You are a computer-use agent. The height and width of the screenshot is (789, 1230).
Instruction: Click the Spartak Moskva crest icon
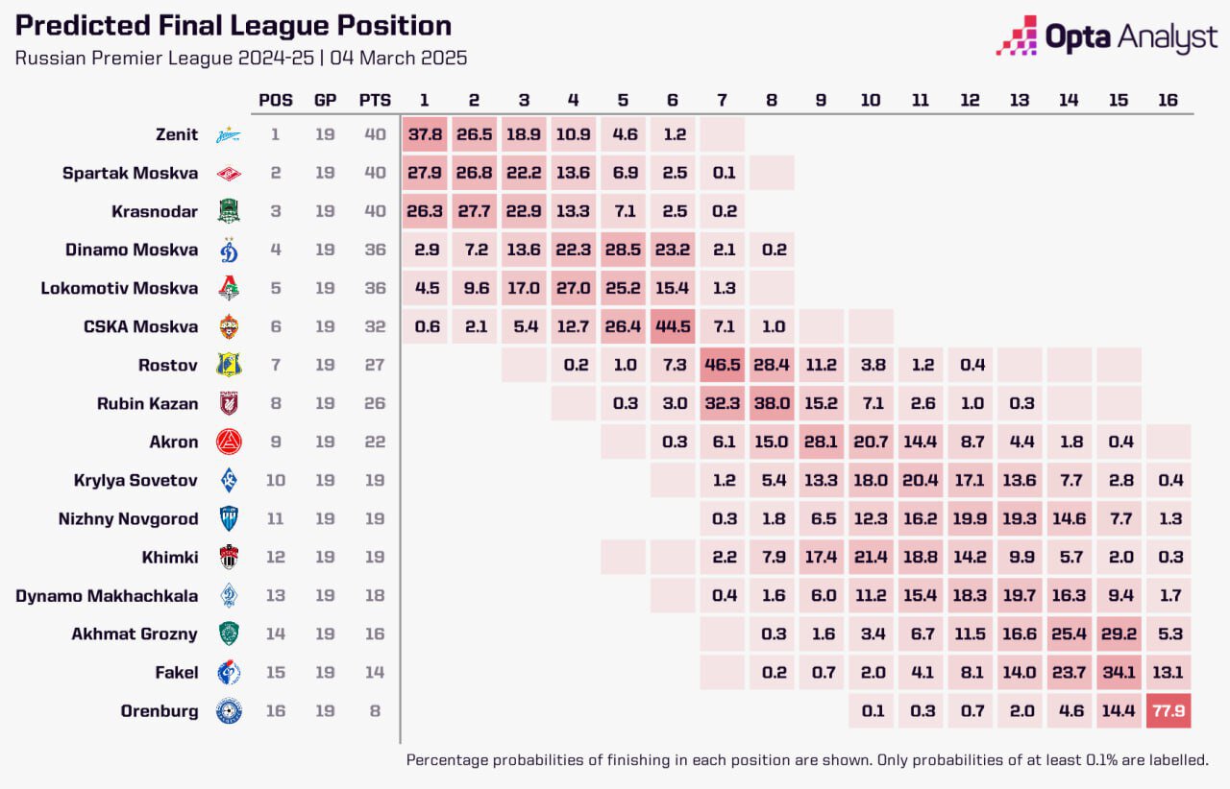229,173
